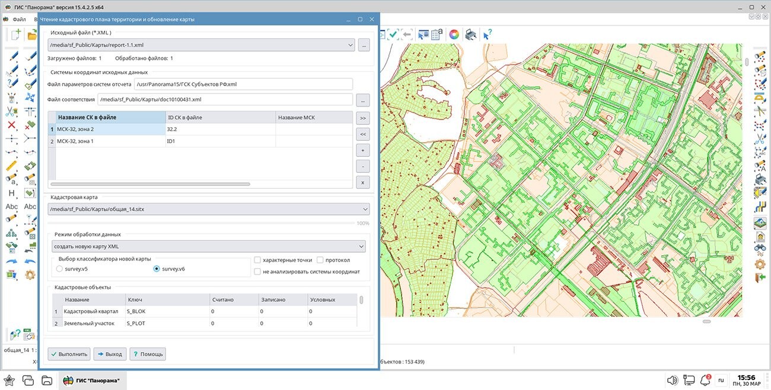Click the 'Выполнить' button
Screen dimensions: 771x390
(x=69, y=354)
